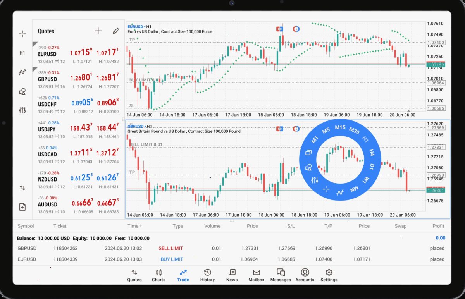
Task: Create a new order from the left sidebar
Action: 22,207
